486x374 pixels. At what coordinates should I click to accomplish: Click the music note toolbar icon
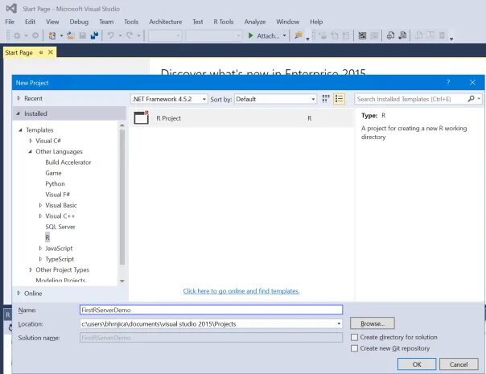(402, 35)
